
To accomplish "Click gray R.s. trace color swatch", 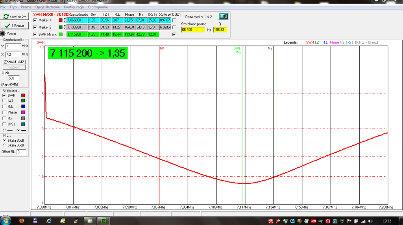I will 23,118.
